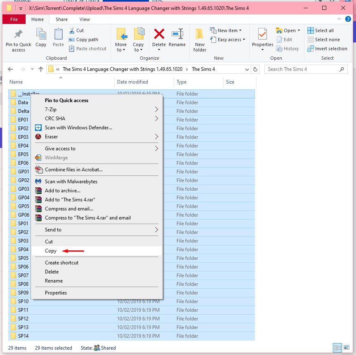Select the SP14 folder row
356x355 pixels.
click(132, 336)
